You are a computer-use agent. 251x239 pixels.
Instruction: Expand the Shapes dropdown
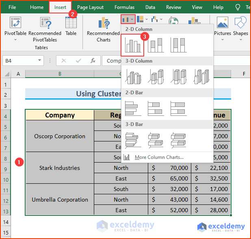pyautogui.click(x=240, y=39)
